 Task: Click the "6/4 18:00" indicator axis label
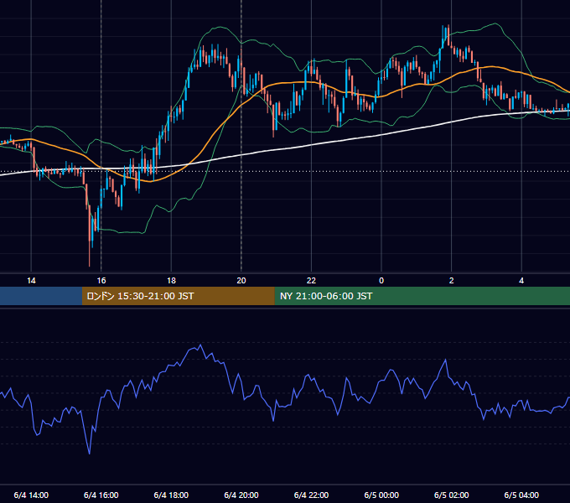click(x=171, y=495)
